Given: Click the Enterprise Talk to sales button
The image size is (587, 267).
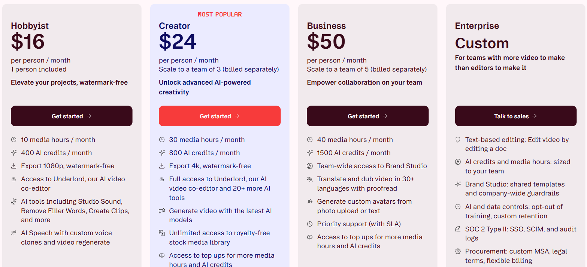Looking at the screenshot, I should (516, 116).
